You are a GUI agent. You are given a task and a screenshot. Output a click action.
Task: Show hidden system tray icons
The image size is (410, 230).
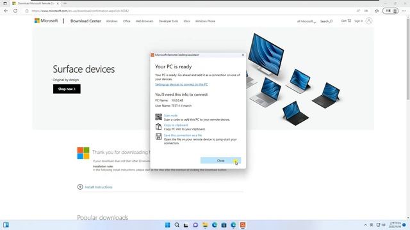[x=365, y=225]
